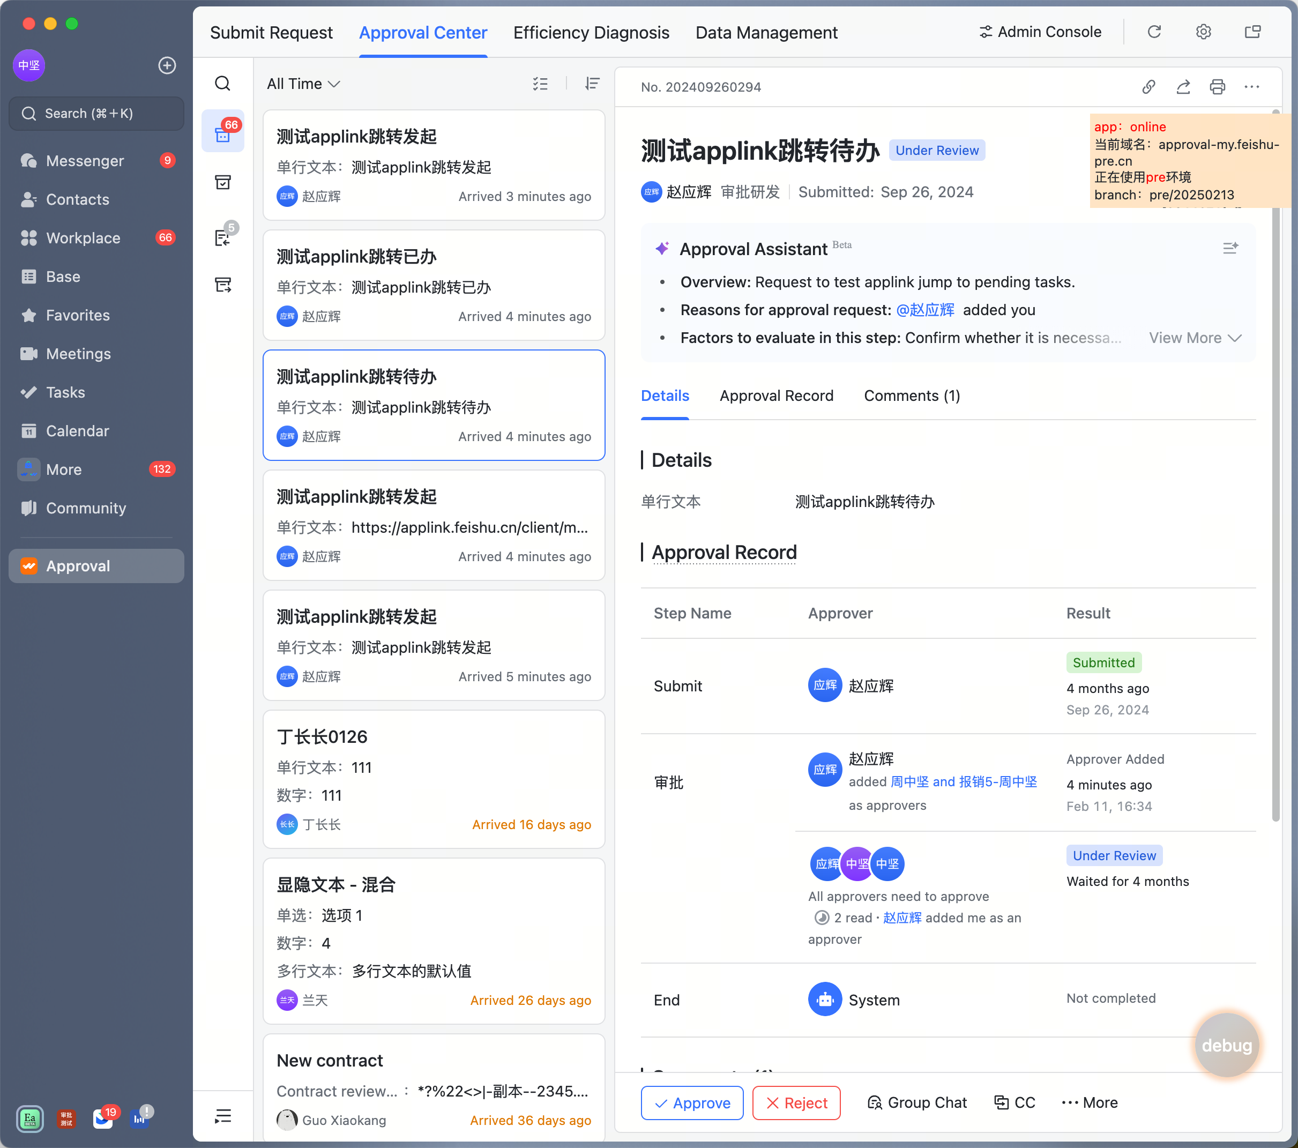Expand View More in Approval Assistant

pos(1195,338)
